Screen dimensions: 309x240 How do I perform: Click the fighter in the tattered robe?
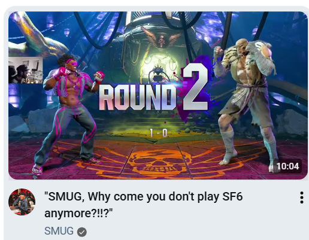[x=246, y=105]
